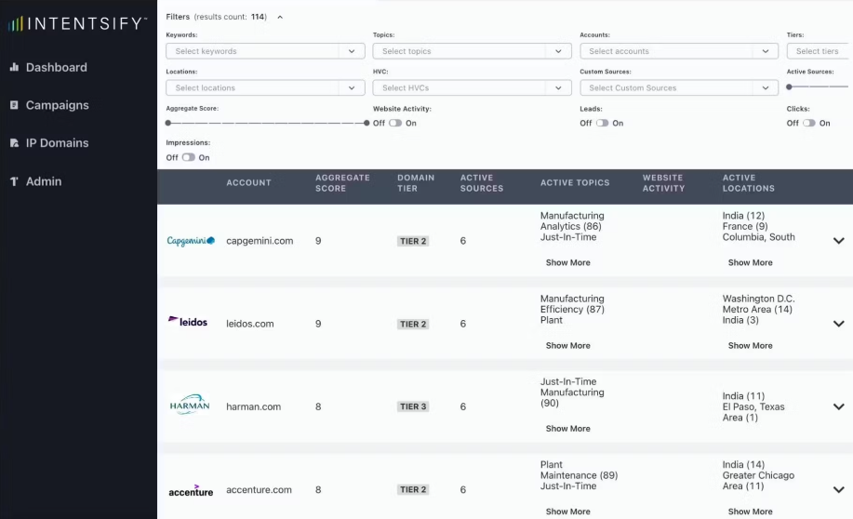The image size is (853, 519).
Task: Switch on the Impressions toggle
Action: click(188, 157)
